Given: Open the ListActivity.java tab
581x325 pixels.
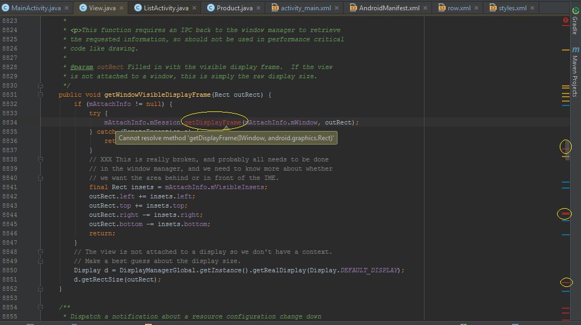Looking at the screenshot, I should [166, 8].
